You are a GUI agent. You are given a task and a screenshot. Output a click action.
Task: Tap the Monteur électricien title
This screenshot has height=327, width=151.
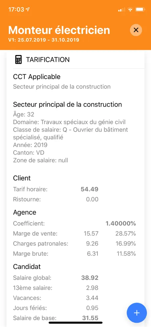[59, 30]
